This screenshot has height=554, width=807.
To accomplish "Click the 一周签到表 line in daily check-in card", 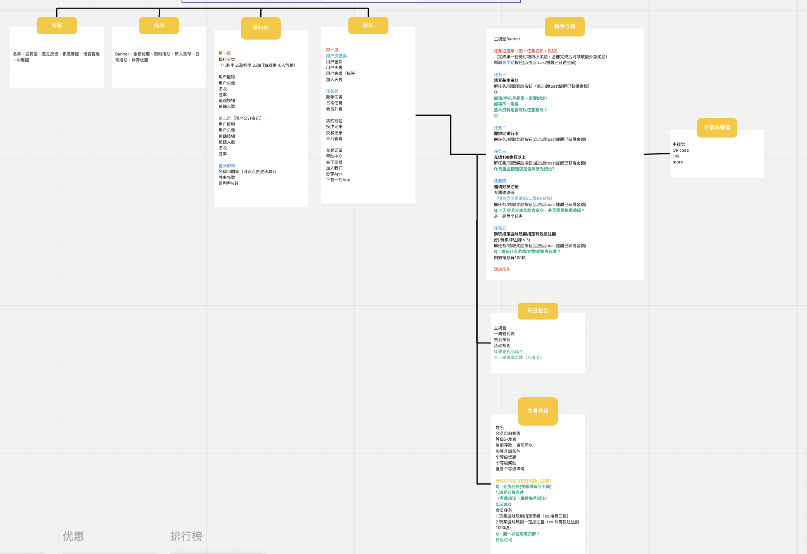I will click(x=504, y=334).
